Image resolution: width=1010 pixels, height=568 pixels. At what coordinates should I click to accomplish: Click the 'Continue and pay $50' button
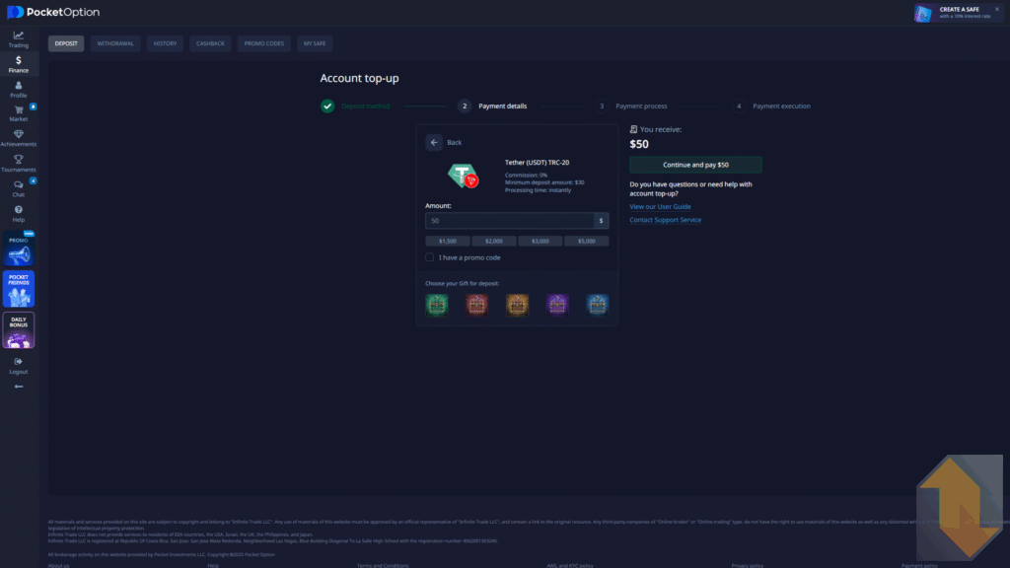695,164
